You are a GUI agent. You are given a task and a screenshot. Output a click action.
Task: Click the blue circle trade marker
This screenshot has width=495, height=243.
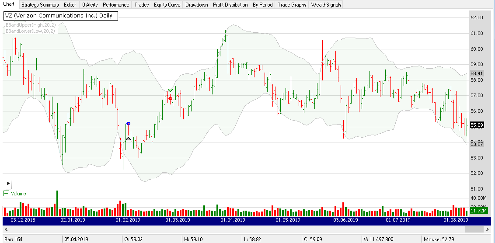tap(128, 124)
